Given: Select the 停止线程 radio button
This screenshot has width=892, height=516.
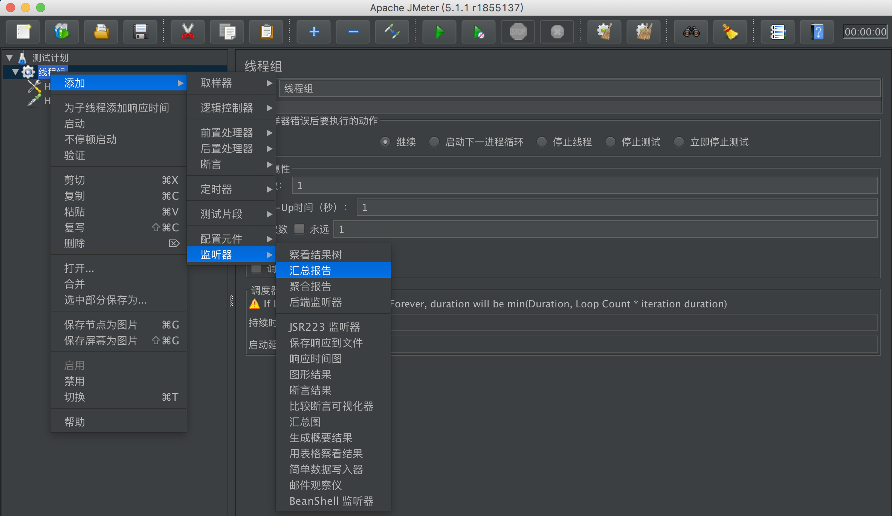Looking at the screenshot, I should point(542,142).
